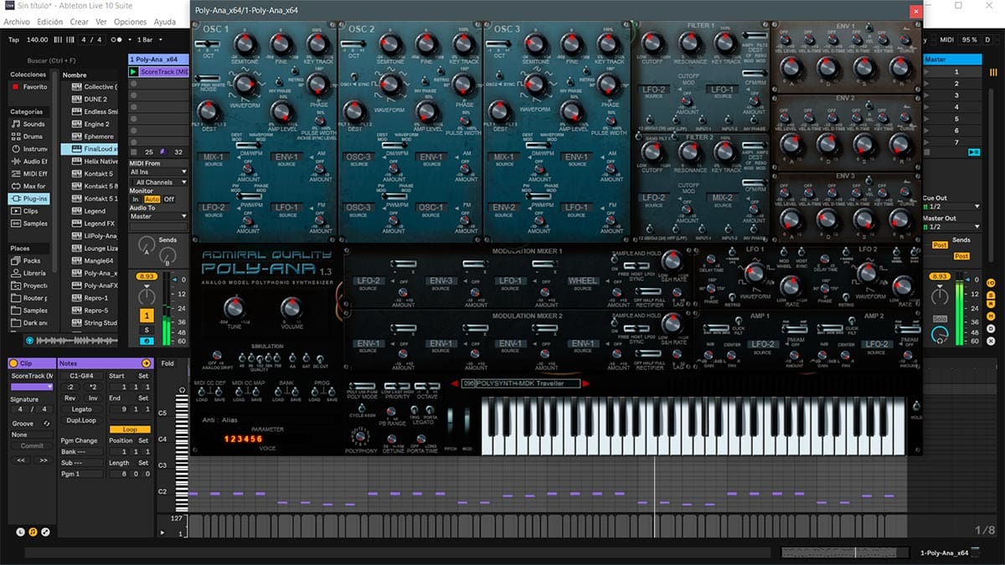Open the Archivo menu
Viewport: 1005px width, 565px height.
17,22
